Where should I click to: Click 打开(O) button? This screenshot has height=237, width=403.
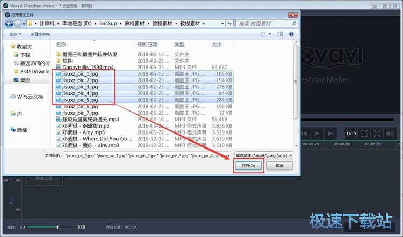click(248, 166)
